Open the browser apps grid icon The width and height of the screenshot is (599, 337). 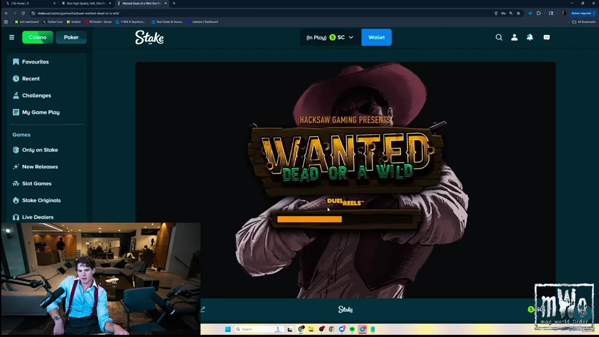[6, 22]
